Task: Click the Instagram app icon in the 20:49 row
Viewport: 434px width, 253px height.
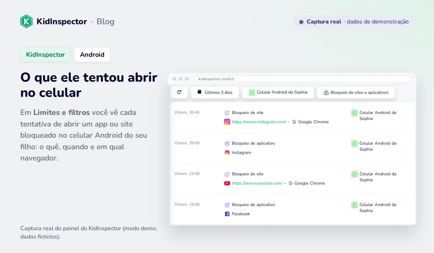Action: click(227, 153)
